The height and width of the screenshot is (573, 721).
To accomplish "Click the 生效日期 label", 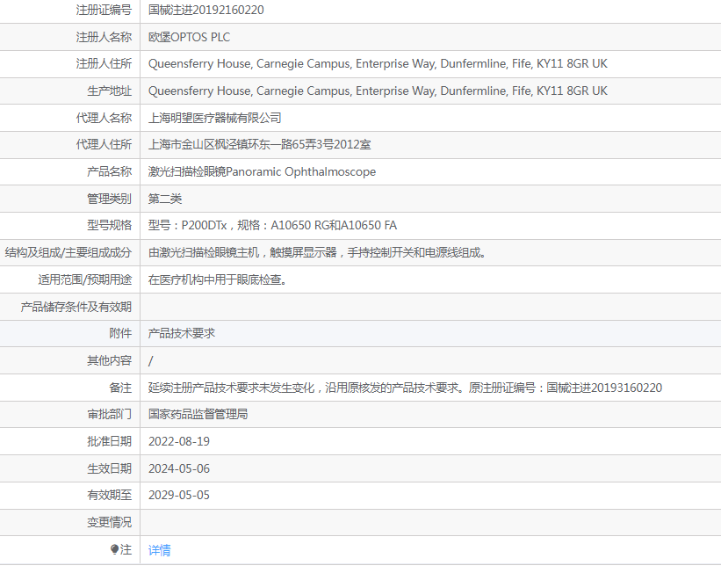I will point(110,469).
